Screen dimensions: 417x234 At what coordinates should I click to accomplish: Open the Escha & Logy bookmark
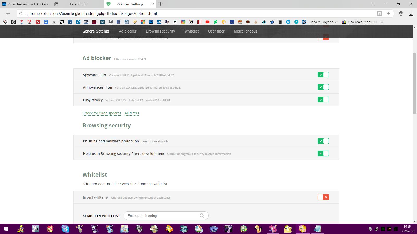[320, 22]
